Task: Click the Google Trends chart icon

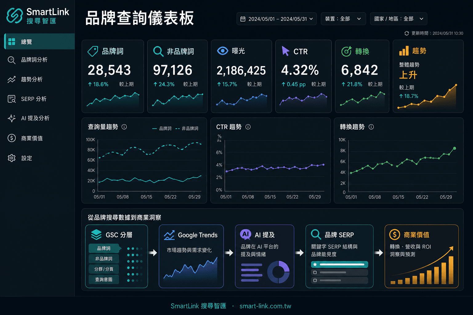Action: pos(169,235)
